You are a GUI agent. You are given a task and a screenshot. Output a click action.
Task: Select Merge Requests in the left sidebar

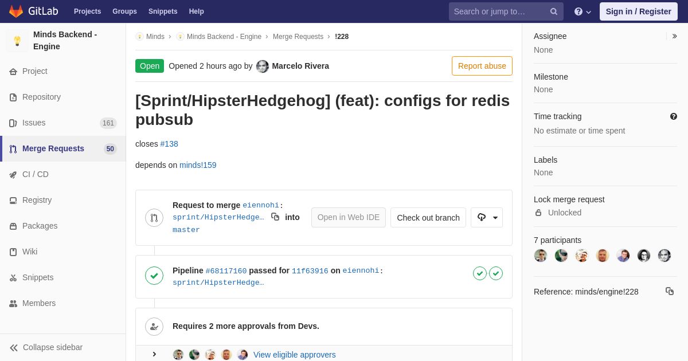[x=53, y=148]
